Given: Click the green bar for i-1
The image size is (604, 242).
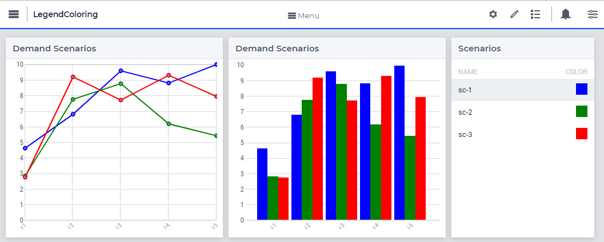Looking at the screenshot, I should (x=273, y=198).
